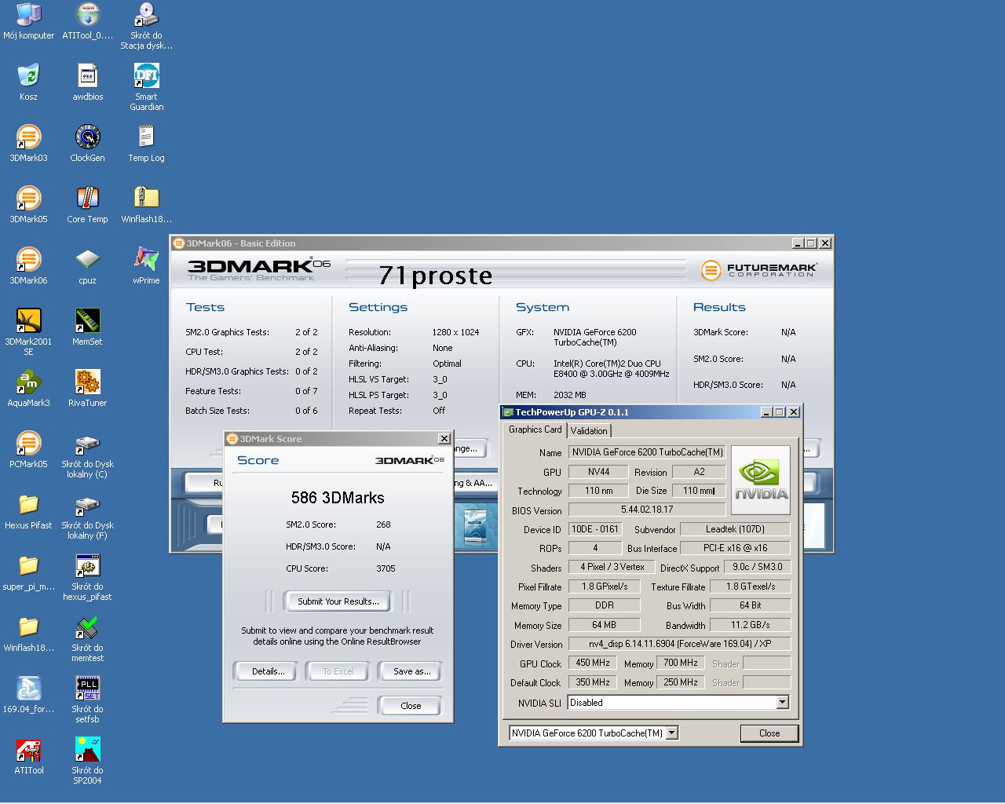Click the BIOS Version field in GPU-Z
Viewport: 1005px width, 804px height.
pyautogui.click(x=648, y=510)
